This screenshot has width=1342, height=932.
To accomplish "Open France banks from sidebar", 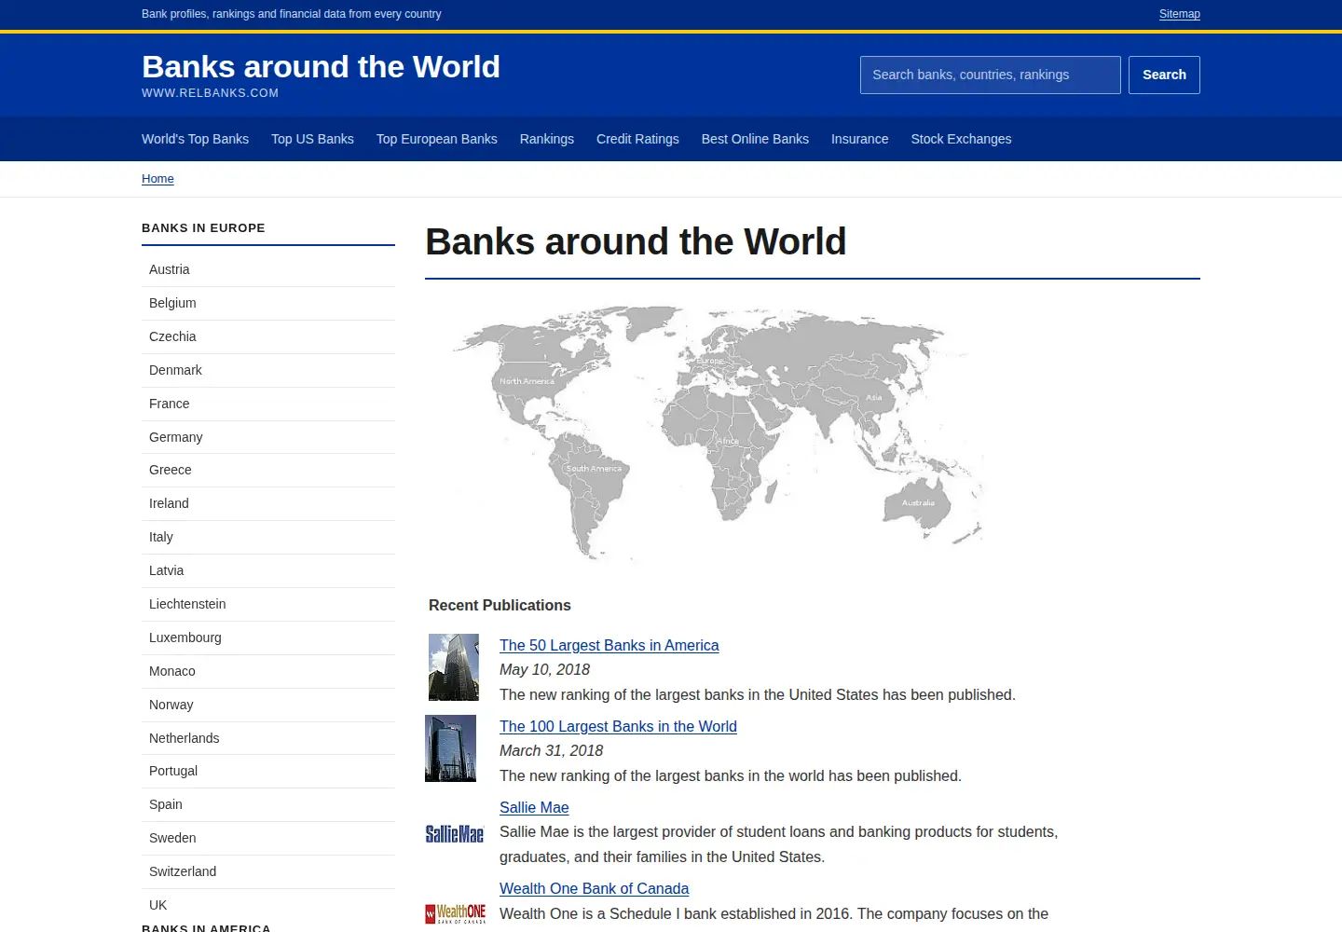I will coord(268,404).
